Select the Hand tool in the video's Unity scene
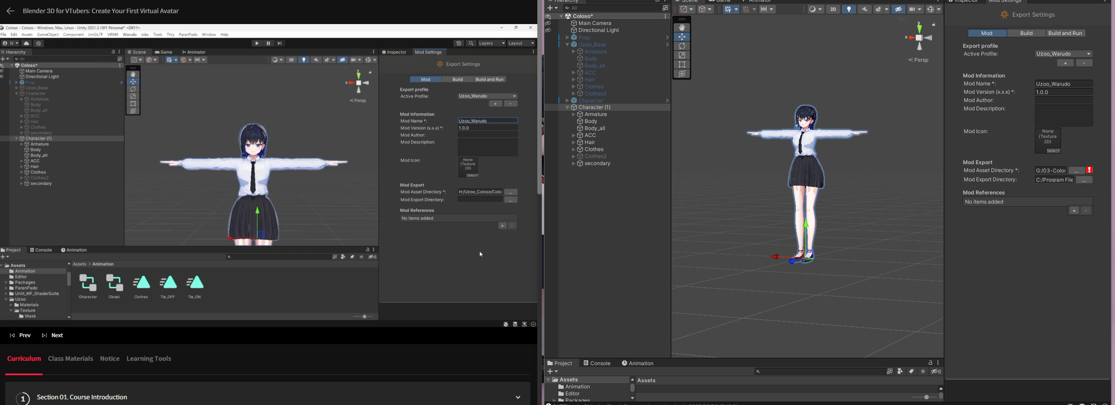 click(133, 74)
